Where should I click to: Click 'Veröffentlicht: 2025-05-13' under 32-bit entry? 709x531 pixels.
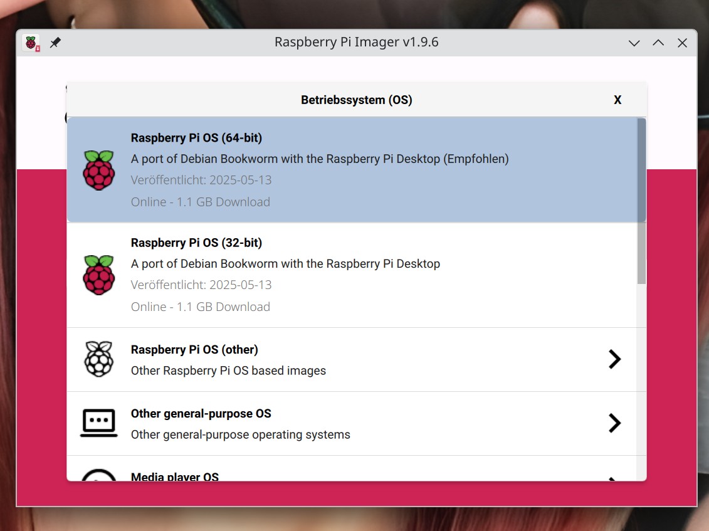click(201, 285)
